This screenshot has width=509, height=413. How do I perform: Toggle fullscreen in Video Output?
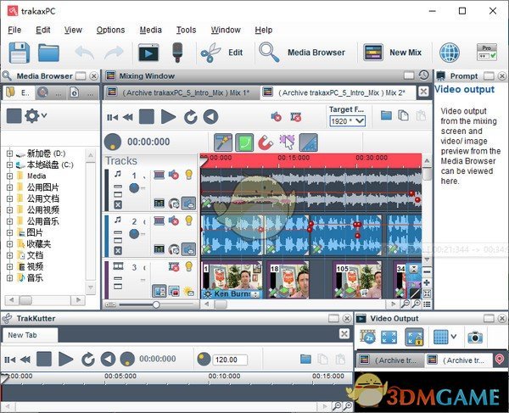[389, 338]
